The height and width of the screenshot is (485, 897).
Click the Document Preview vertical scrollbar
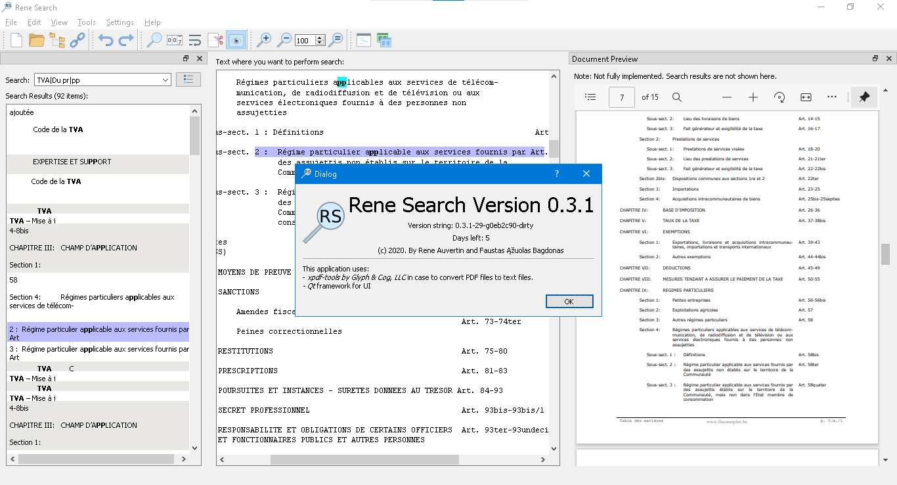tap(885, 254)
